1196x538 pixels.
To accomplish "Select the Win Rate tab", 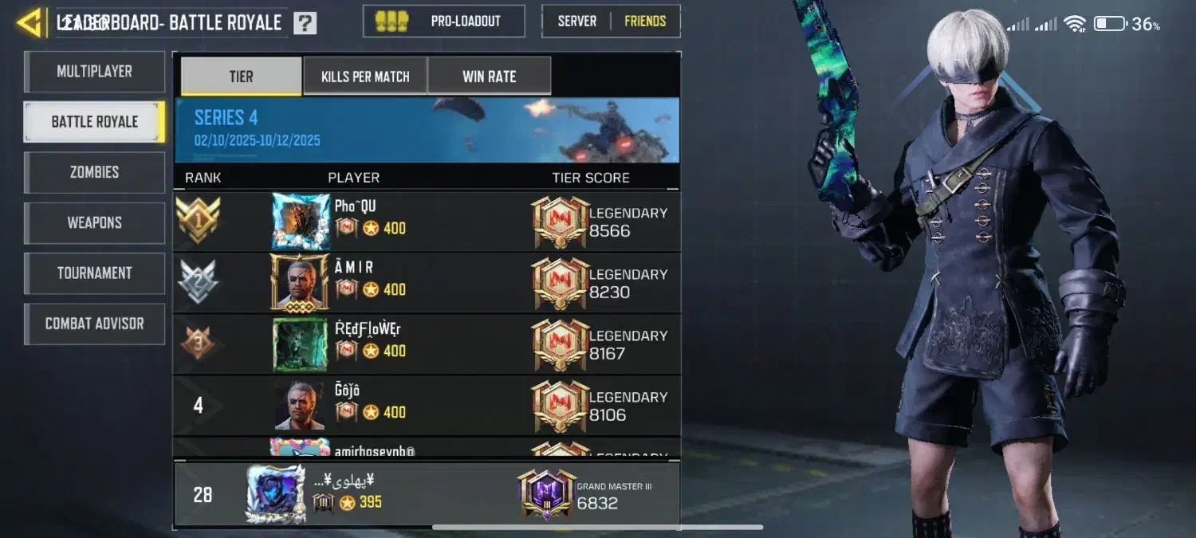I will click(x=490, y=77).
